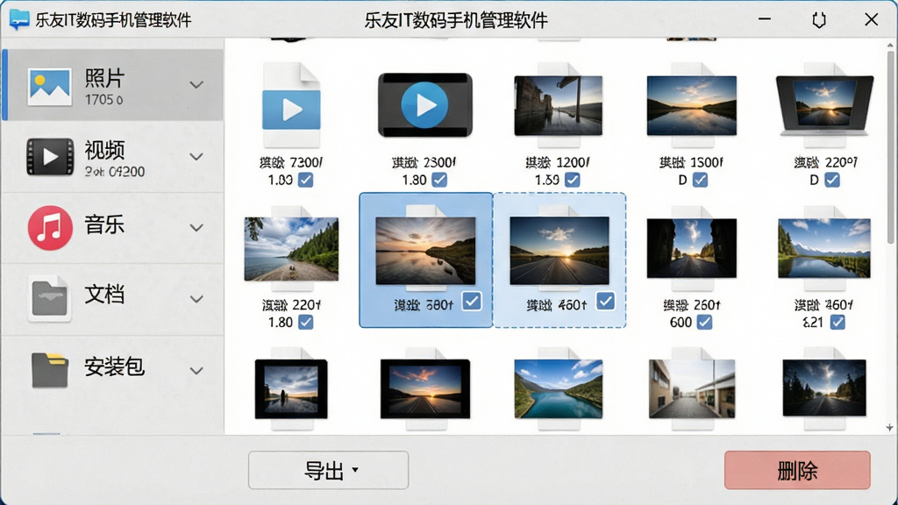Open the blue video file with play icon
This screenshot has height=505, width=898.
point(291,105)
